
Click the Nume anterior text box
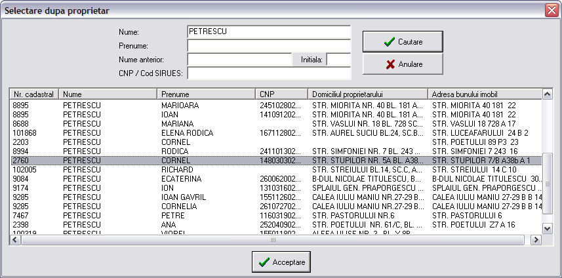pos(239,60)
